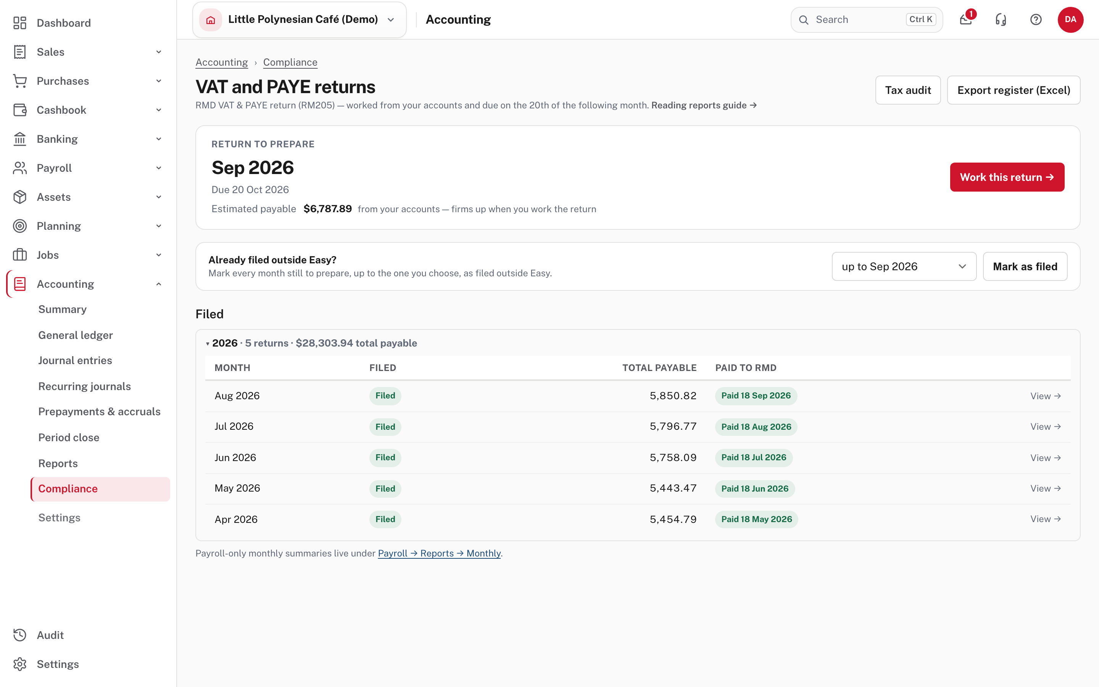Follow the Payroll Reports Monthly link

coord(439,553)
